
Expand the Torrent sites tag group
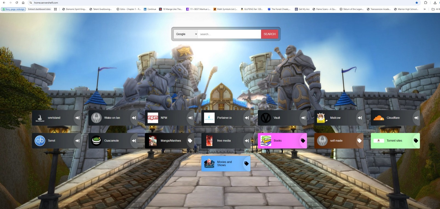pos(416,141)
